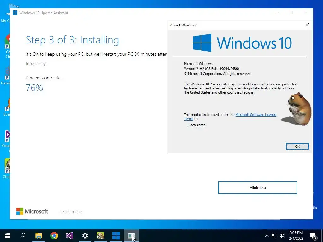This screenshot has width=323, height=242.
Task: Open volume speaker tray icon
Action: click(282, 236)
